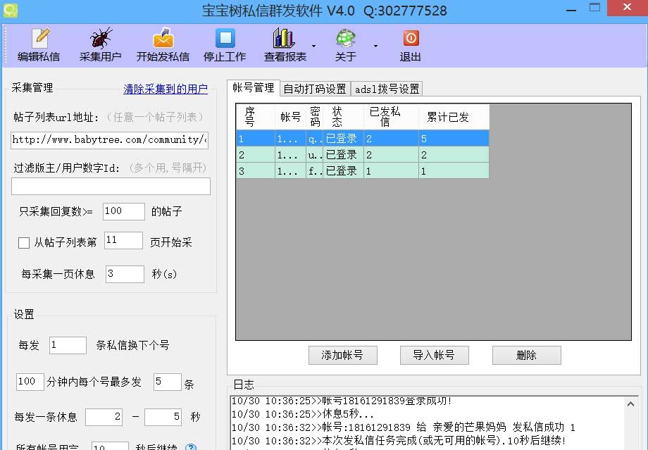The image size is (648, 450).
Task: Import accounts with 导入帐号 button
Action: point(434,356)
